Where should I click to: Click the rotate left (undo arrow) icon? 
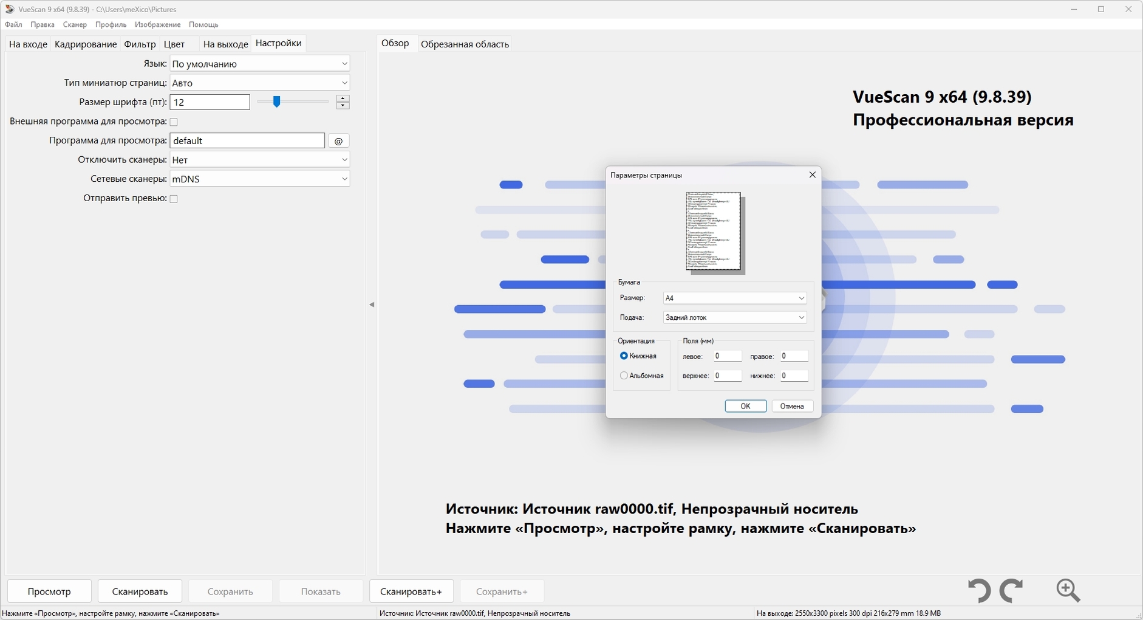pos(979,590)
